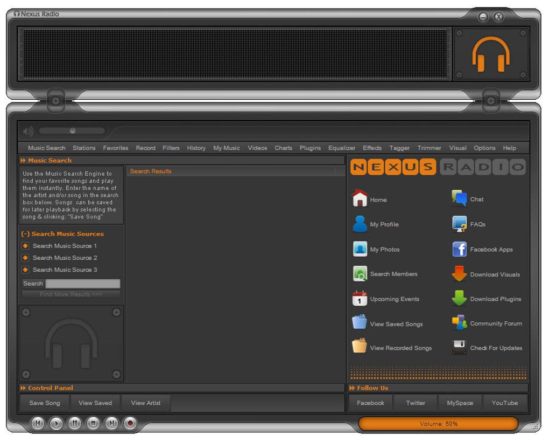Viewport: 549px width, 442px height.
Task: Open the YouTube follow button
Action: click(x=505, y=403)
